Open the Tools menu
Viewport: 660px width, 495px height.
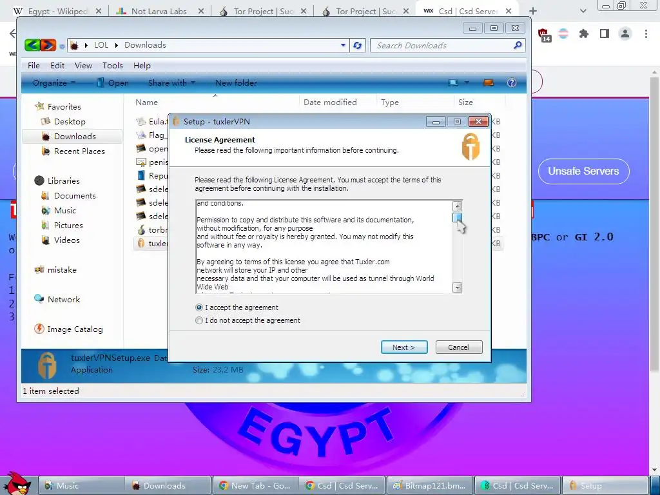pyautogui.click(x=112, y=66)
